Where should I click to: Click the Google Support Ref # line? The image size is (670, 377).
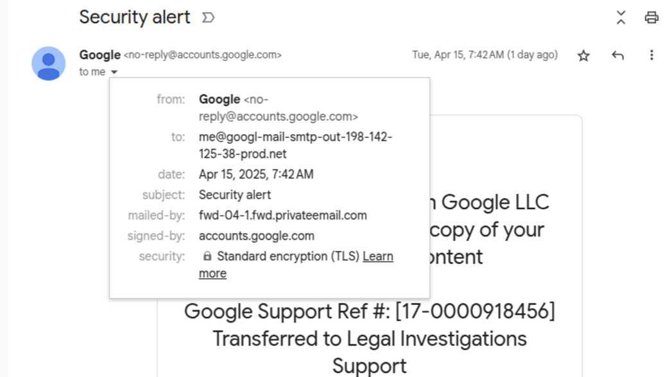click(x=370, y=311)
